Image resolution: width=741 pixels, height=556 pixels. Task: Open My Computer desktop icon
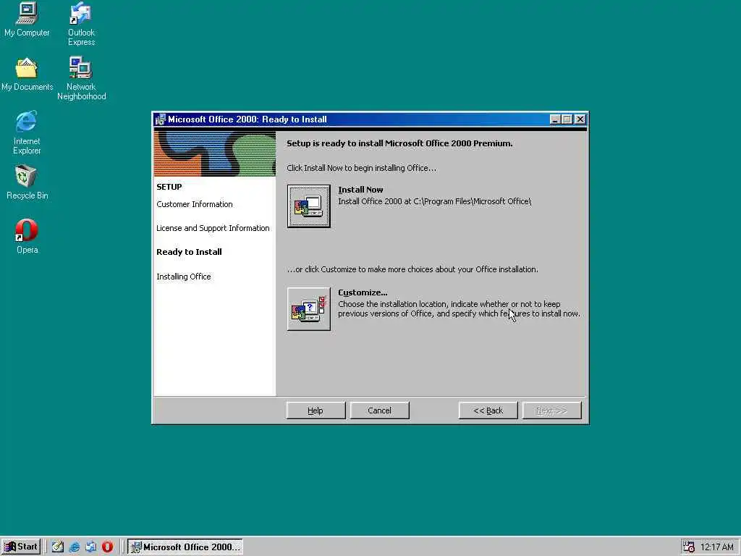click(27, 20)
